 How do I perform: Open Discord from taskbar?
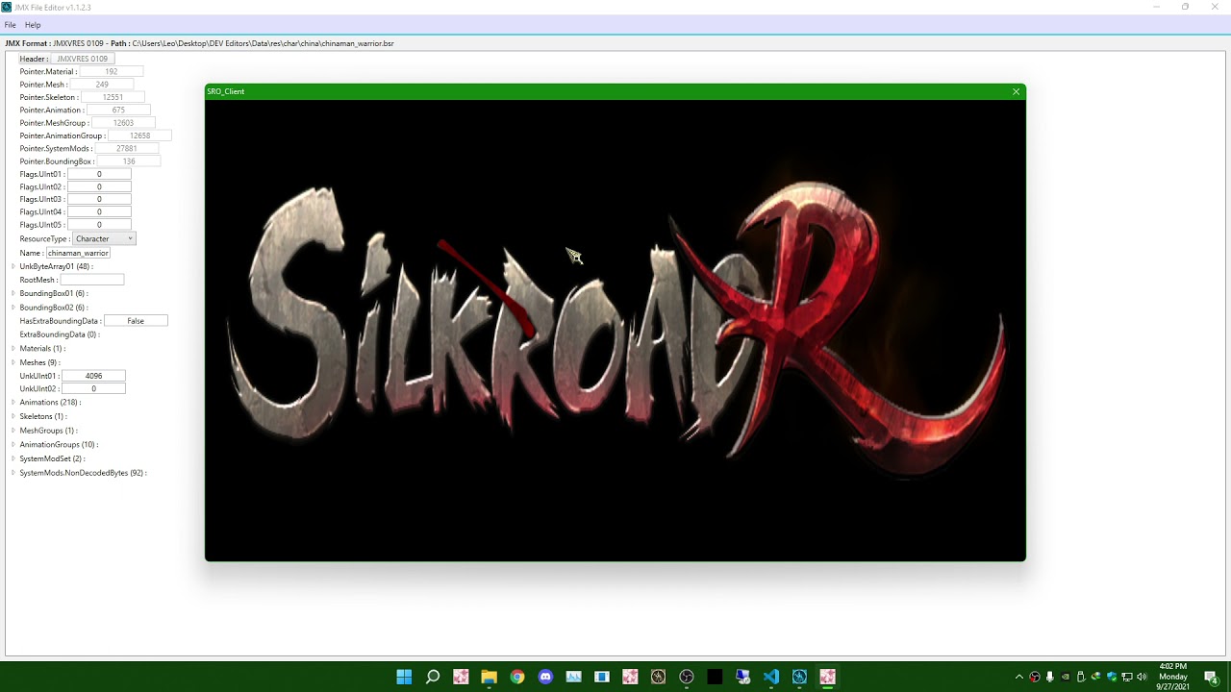(545, 677)
